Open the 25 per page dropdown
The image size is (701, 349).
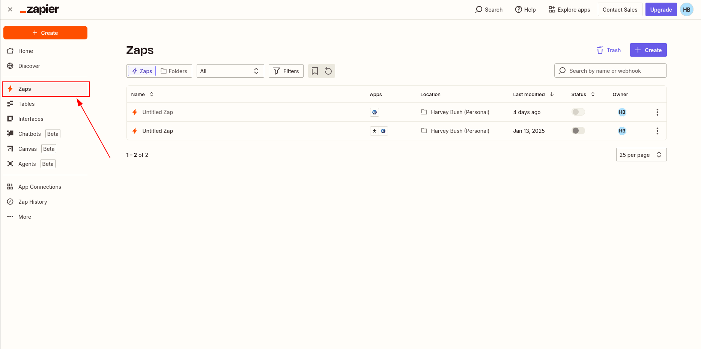pos(641,155)
